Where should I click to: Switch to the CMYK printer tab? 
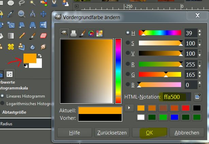[74, 33]
